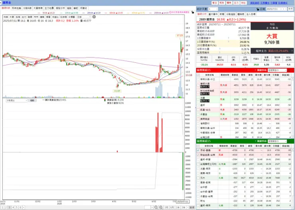
Task: Click the 20MA legend line
Action: (x=91, y=13)
